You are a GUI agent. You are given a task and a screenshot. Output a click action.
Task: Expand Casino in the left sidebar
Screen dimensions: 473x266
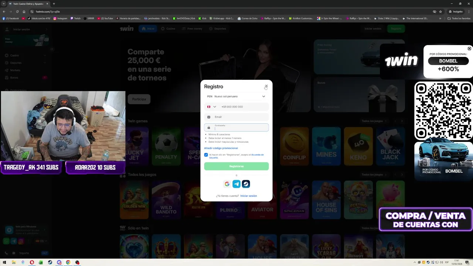tap(25, 55)
